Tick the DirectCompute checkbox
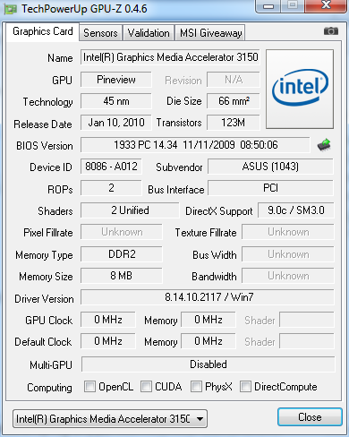Image resolution: width=349 pixels, height=437 pixels. pos(245,386)
